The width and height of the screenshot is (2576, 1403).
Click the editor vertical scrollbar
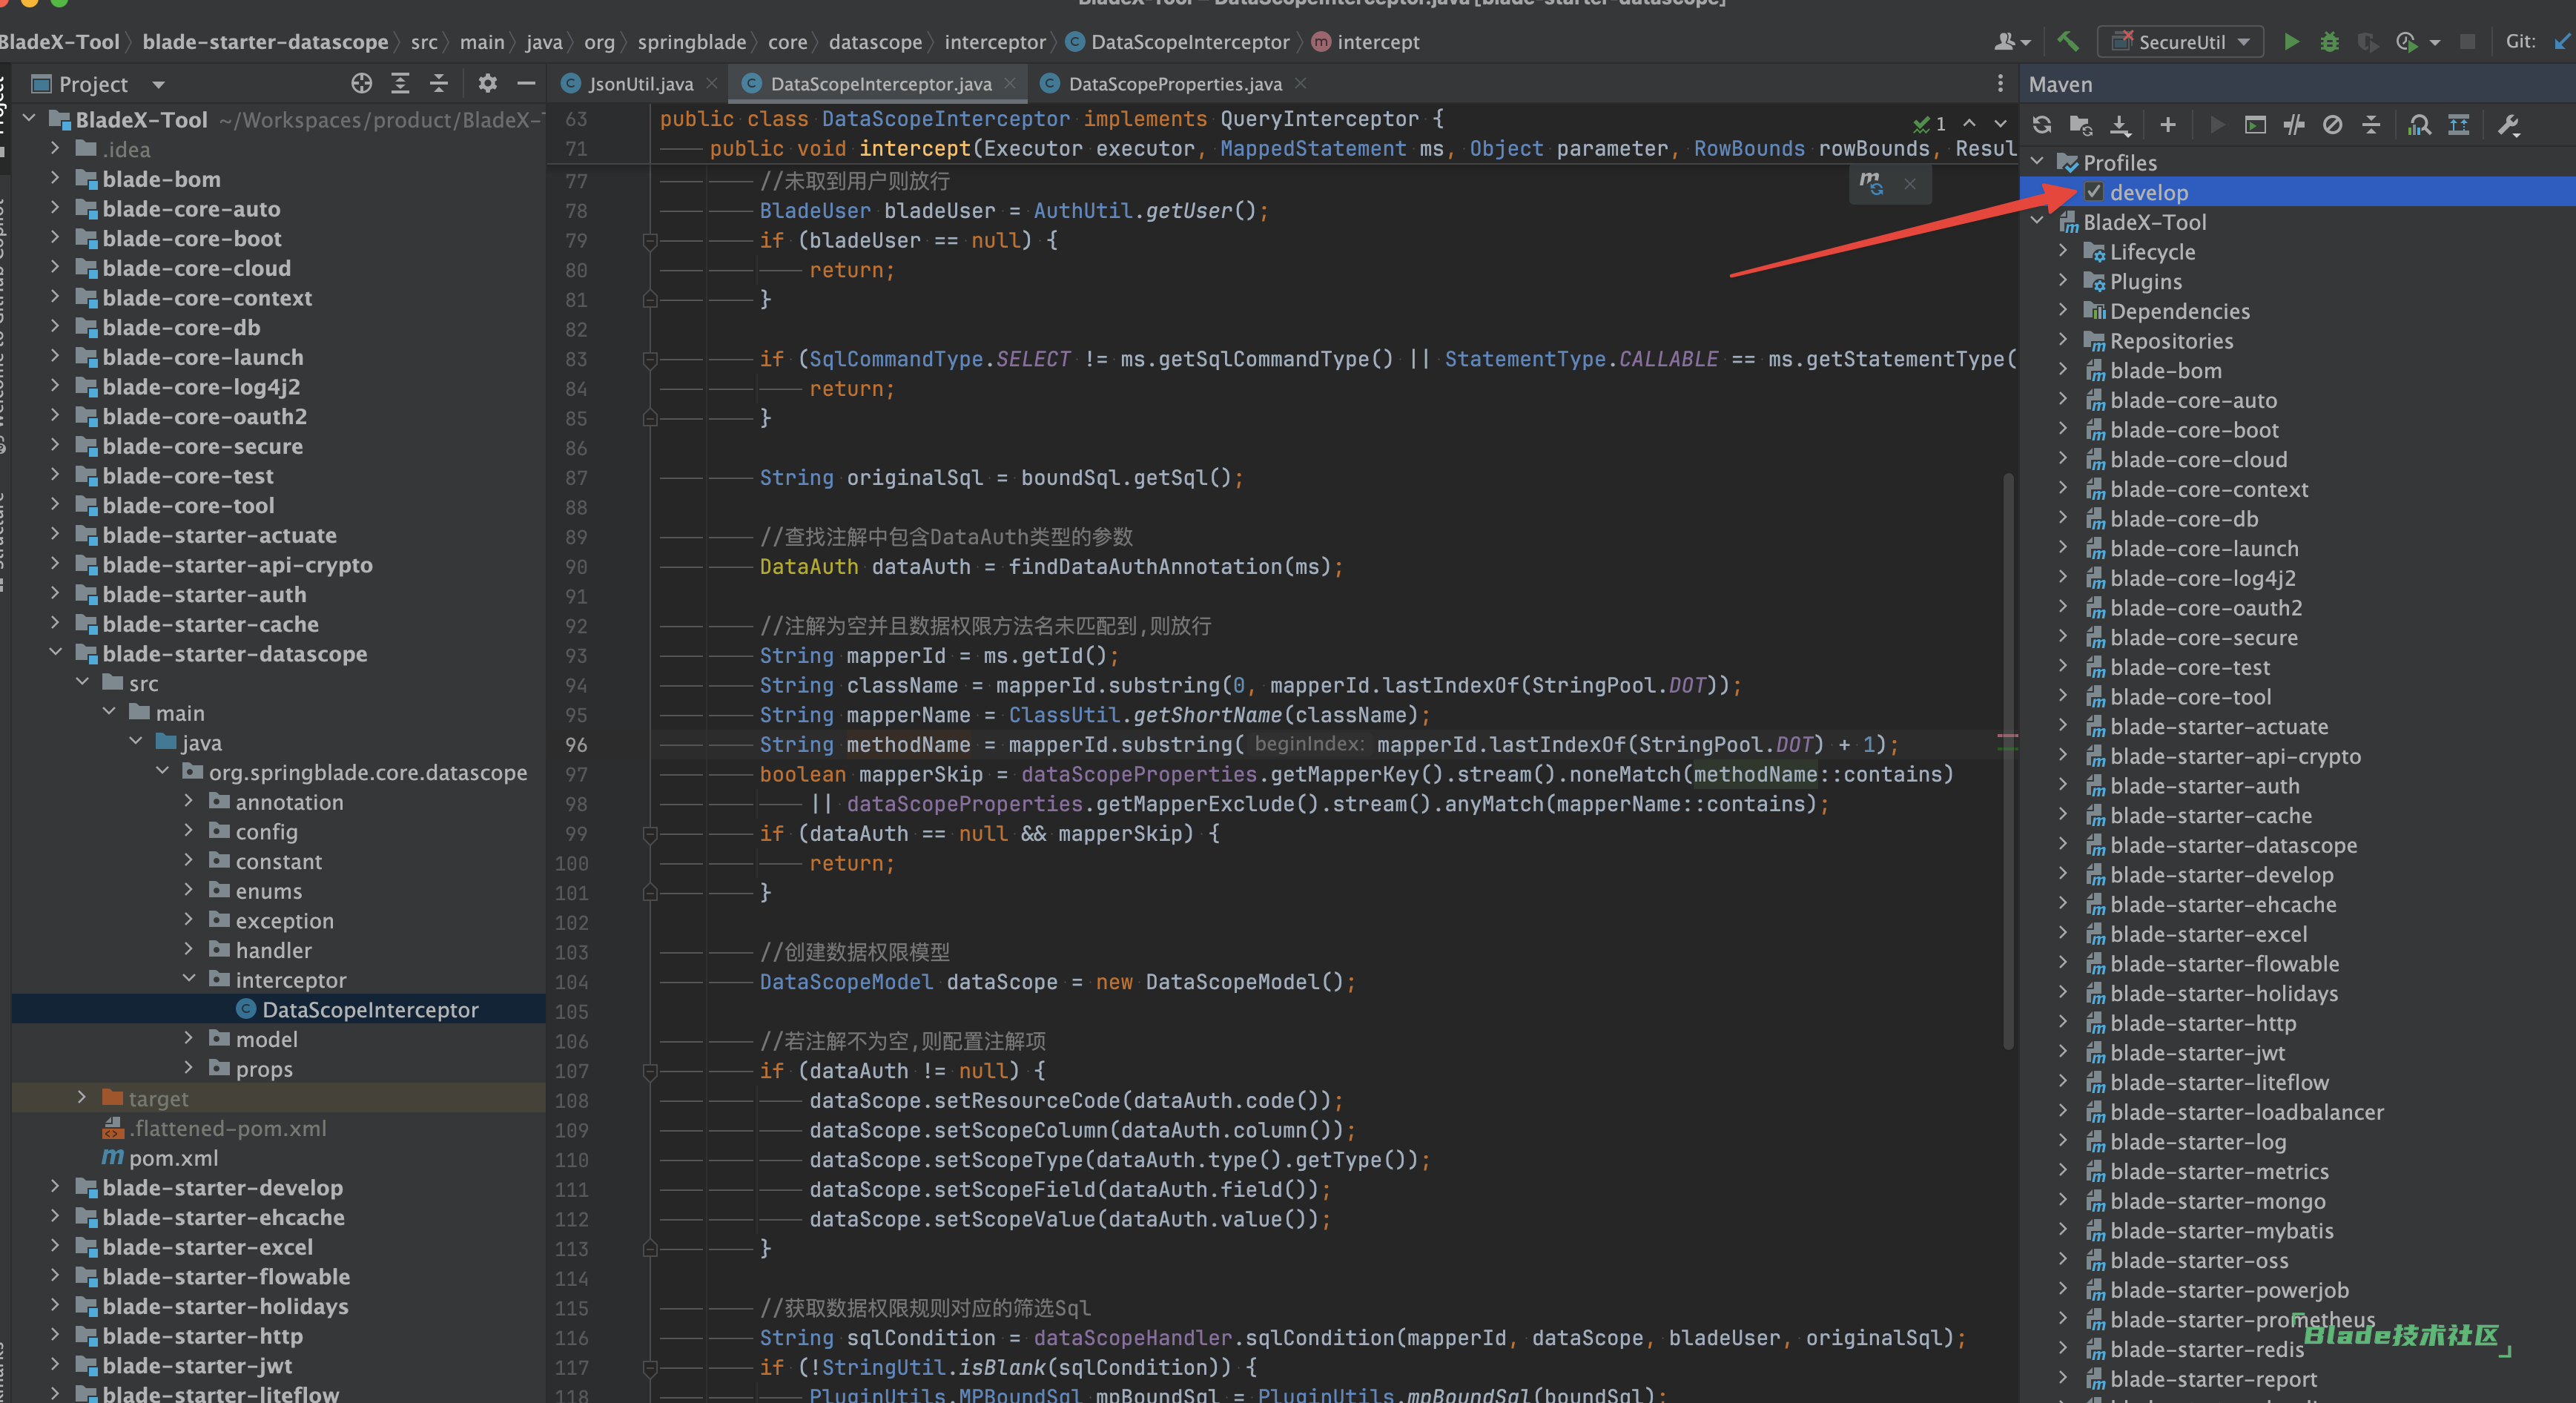2007,760
